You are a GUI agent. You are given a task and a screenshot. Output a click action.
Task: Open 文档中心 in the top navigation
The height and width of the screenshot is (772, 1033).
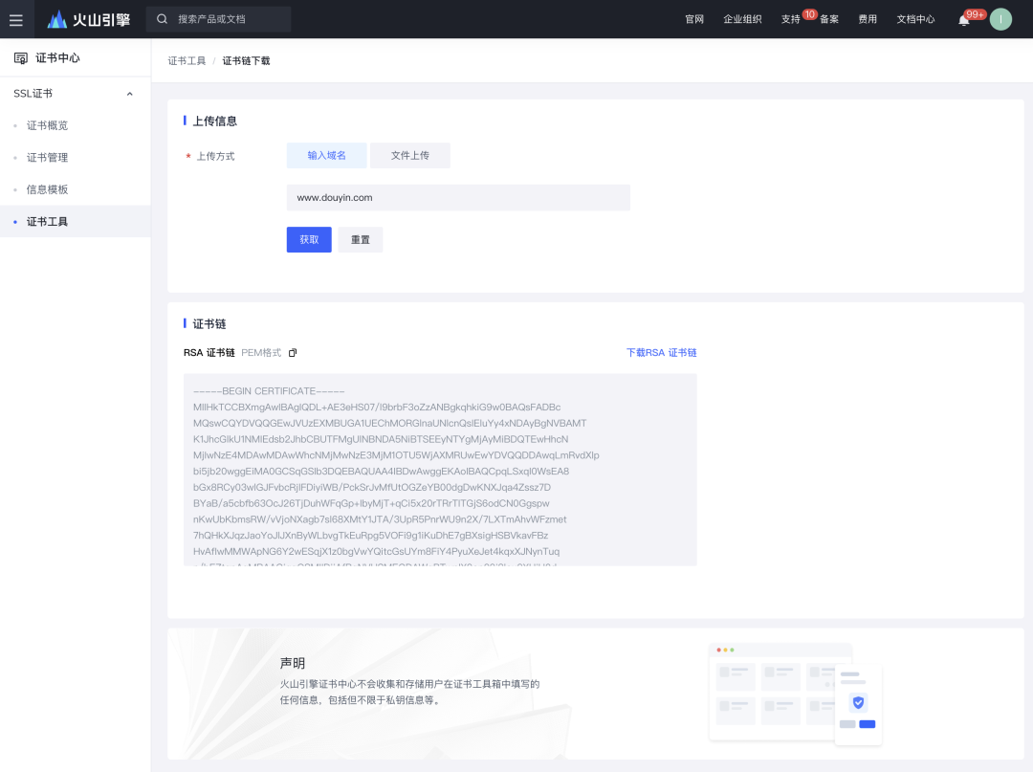[x=915, y=18]
